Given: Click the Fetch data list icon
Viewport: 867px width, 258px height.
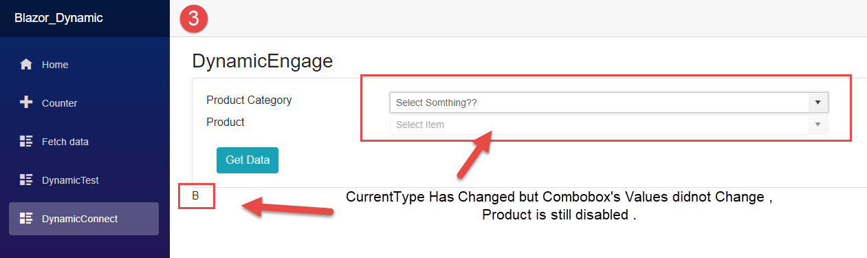Looking at the screenshot, I should [x=26, y=142].
